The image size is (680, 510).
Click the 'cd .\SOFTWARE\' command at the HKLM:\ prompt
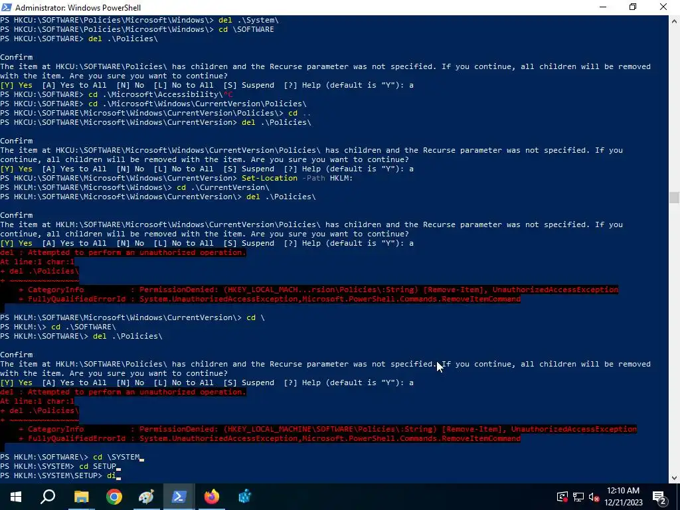click(83, 327)
